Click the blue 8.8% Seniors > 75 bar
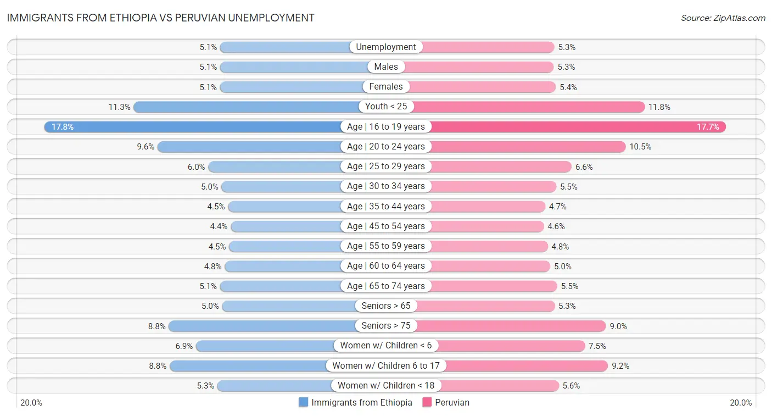The image size is (772, 416). (264, 326)
